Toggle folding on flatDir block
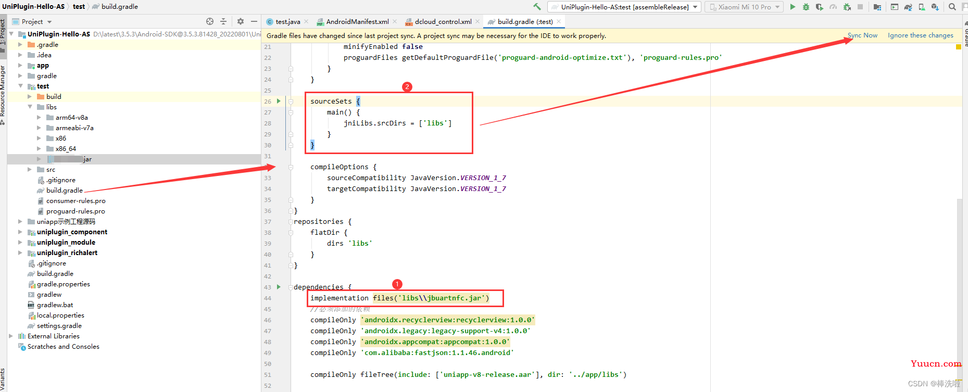 point(291,233)
